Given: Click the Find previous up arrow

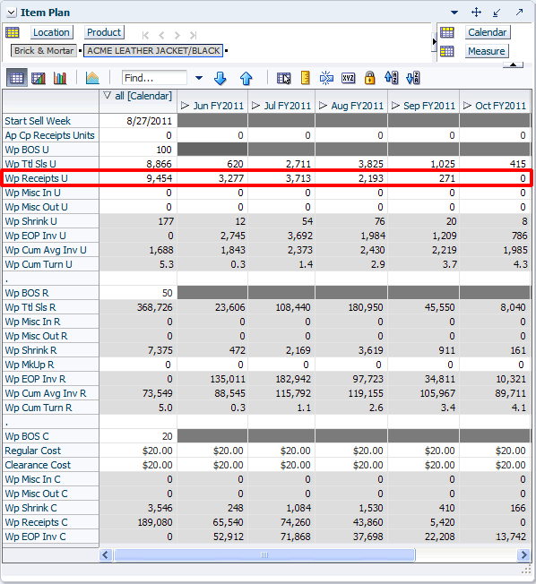Looking at the screenshot, I should [246, 78].
